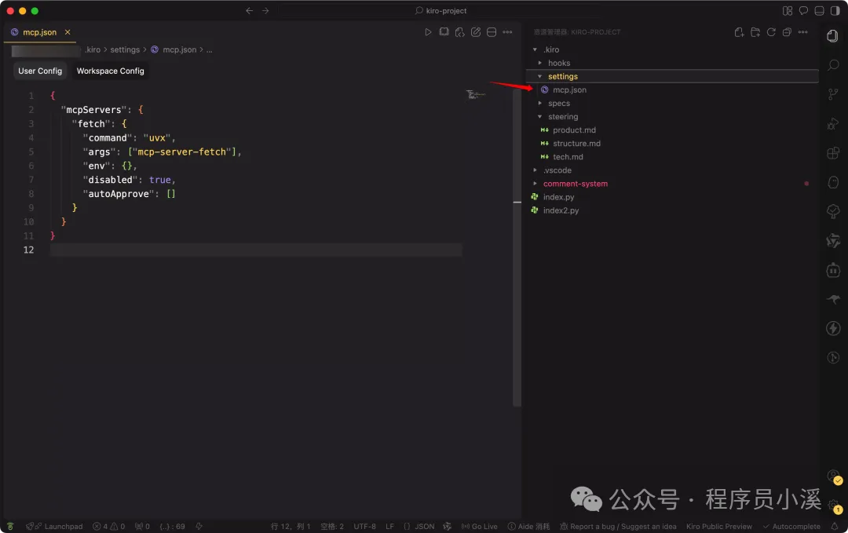Open the editor More Actions ellipsis

point(507,32)
